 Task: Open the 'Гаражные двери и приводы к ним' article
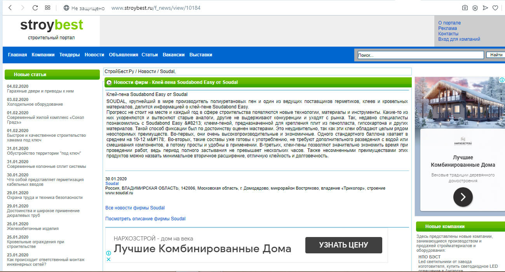click(x=40, y=91)
